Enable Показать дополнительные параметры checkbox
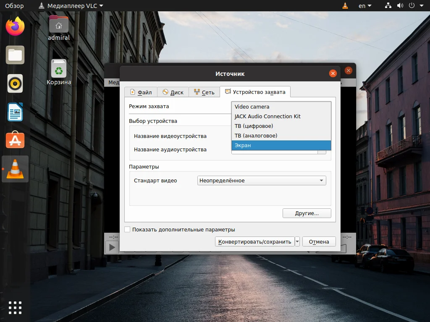The image size is (430, 322). tap(127, 229)
